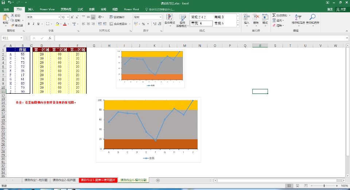This screenshot has height=190, width=350.
Task: Click the Insert Function fx icon
Action: pos(50,38)
